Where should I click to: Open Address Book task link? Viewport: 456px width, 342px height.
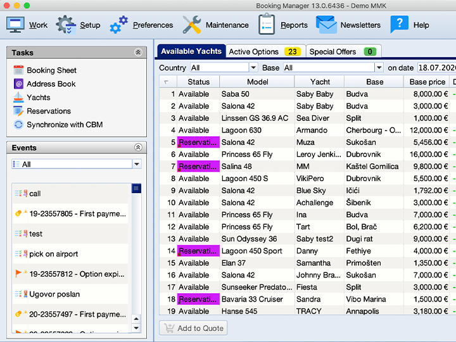[51, 84]
